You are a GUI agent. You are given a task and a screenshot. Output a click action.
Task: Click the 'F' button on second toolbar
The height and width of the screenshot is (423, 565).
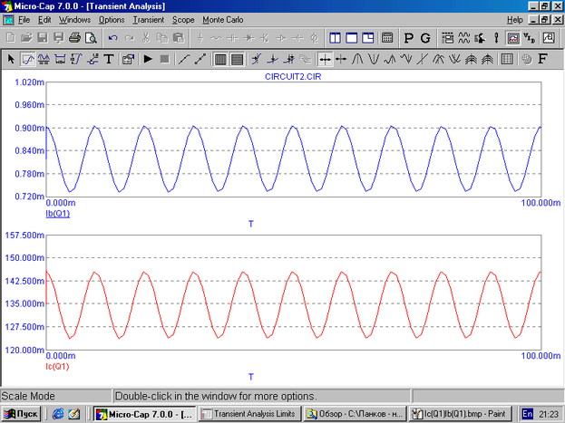541,60
